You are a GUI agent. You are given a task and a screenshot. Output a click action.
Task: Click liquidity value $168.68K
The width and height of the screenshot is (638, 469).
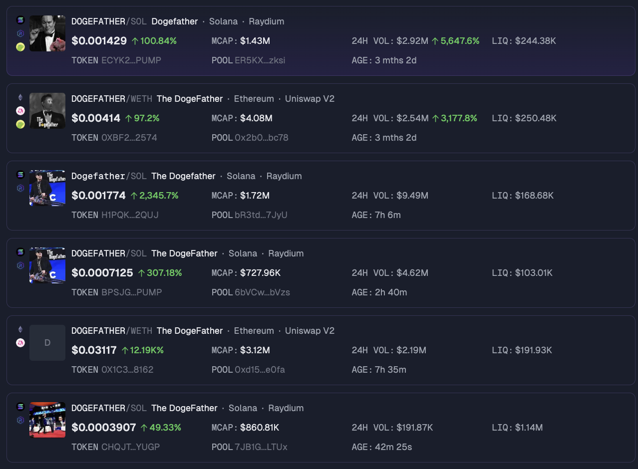click(x=534, y=196)
